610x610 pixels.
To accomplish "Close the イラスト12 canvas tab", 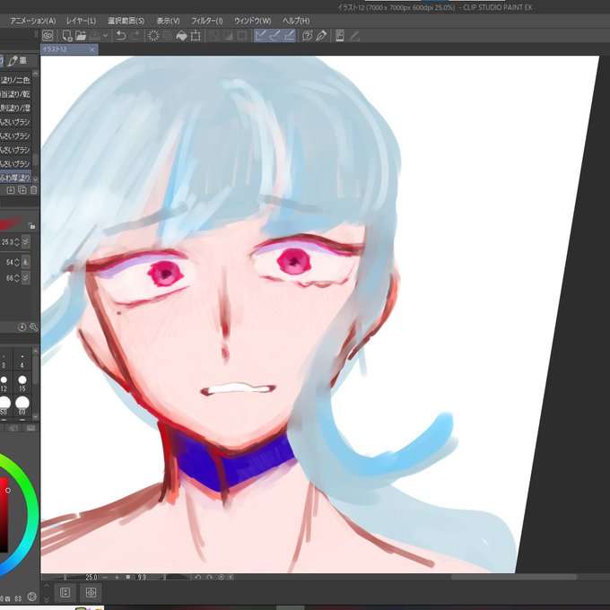I will pos(92,49).
